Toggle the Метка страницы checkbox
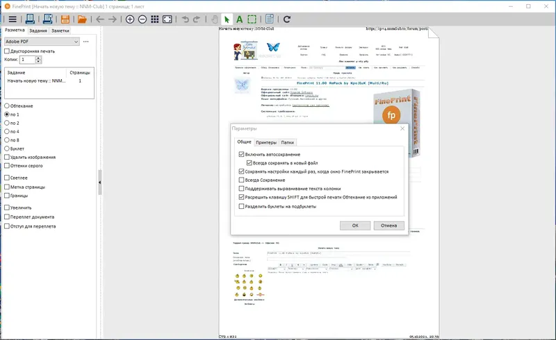The width and height of the screenshot is (556, 340). point(7,187)
